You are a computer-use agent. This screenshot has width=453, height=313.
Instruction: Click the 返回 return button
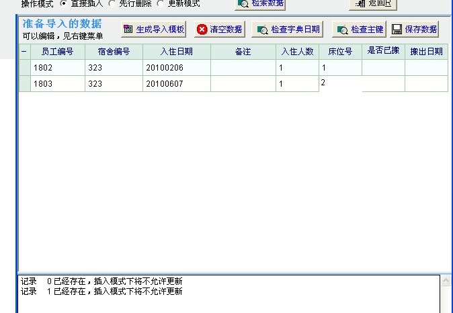click(374, 3)
